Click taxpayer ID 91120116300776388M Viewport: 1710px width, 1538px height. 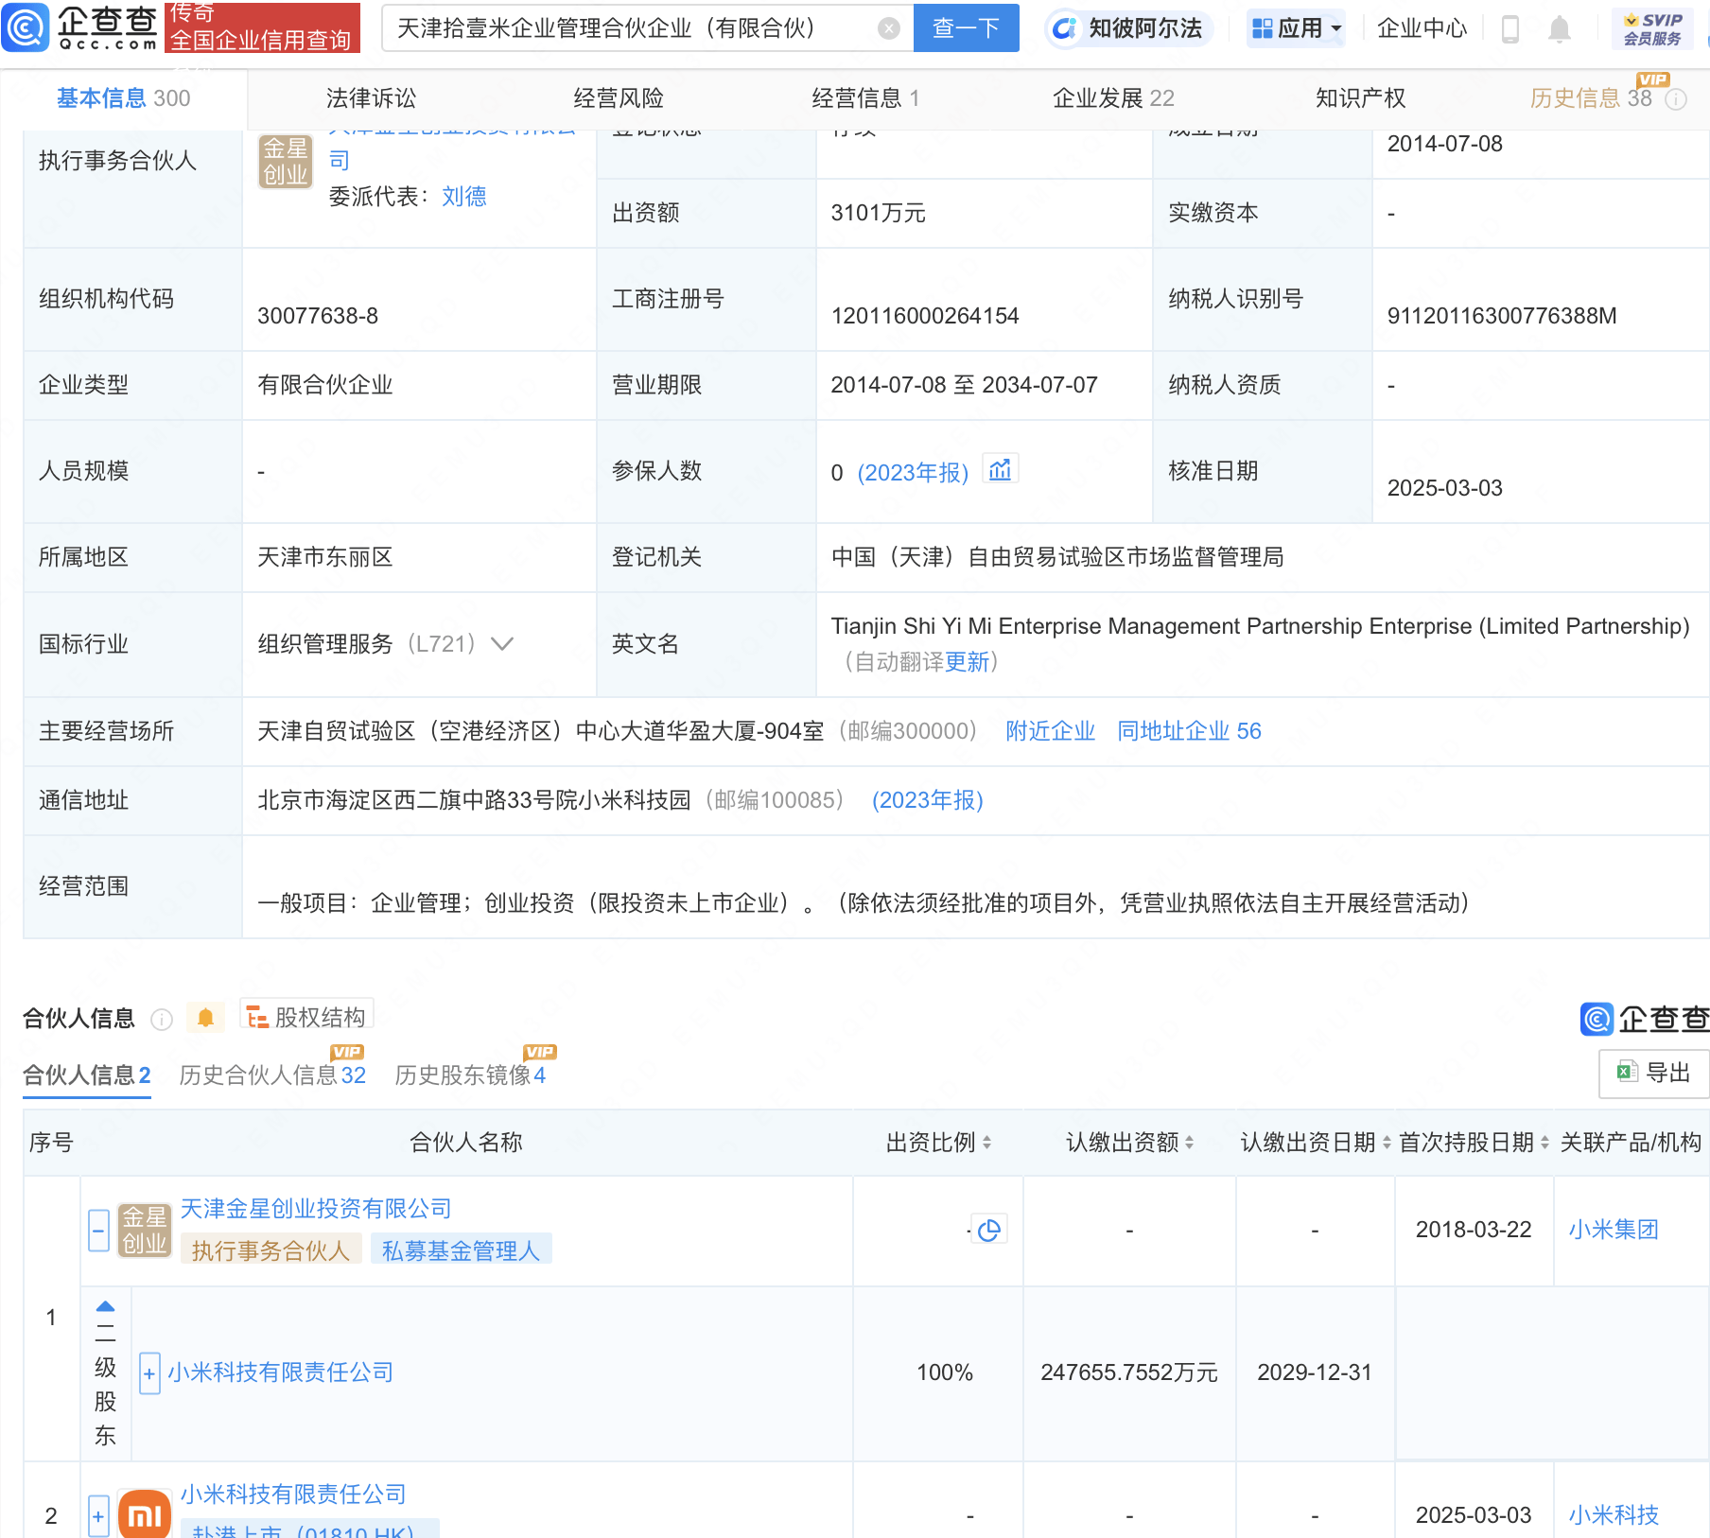(x=1502, y=316)
